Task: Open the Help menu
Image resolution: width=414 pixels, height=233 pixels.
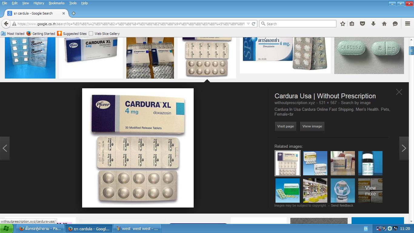Action: pos(85,3)
